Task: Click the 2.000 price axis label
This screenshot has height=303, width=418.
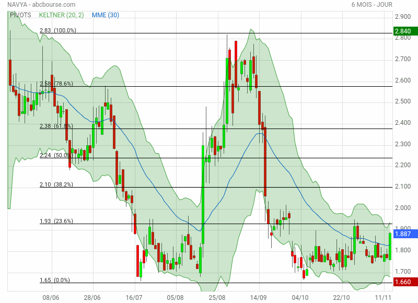Action: pyautogui.click(x=403, y=207)
